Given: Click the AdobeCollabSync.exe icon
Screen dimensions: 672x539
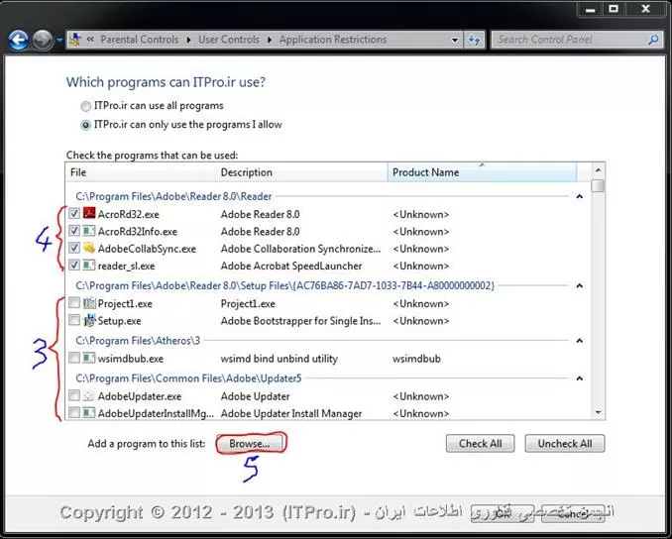Looking at the screenshot, I should point(89,248).
